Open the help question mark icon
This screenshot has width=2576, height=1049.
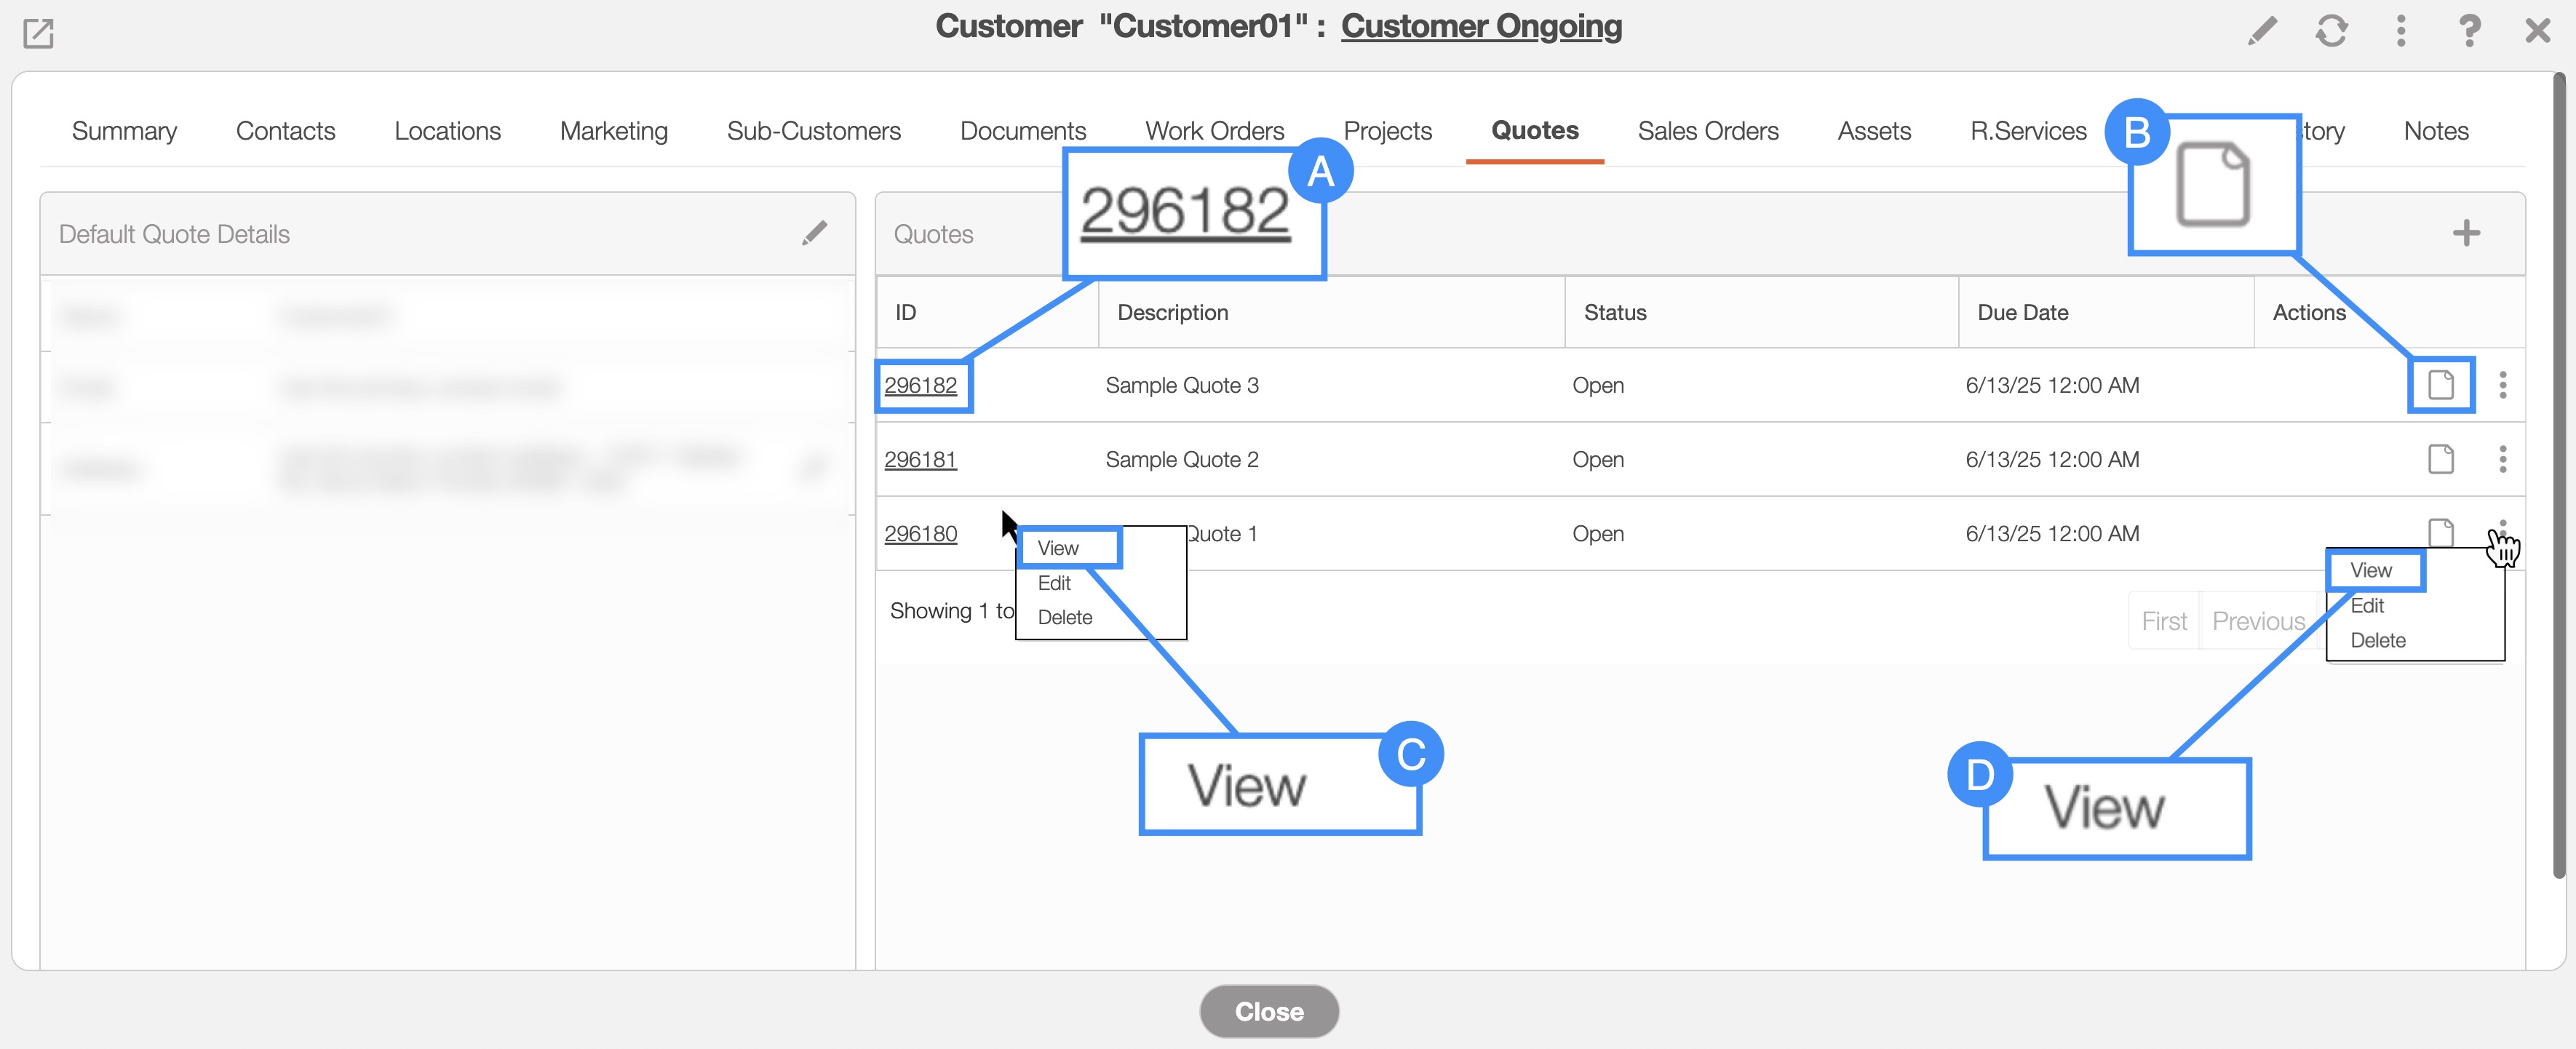(2469, 31)
